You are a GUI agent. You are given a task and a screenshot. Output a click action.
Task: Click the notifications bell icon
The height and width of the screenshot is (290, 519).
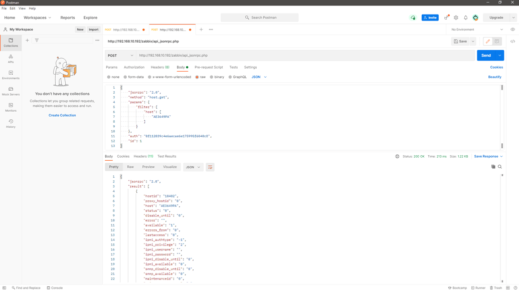(x=465, y=18)
